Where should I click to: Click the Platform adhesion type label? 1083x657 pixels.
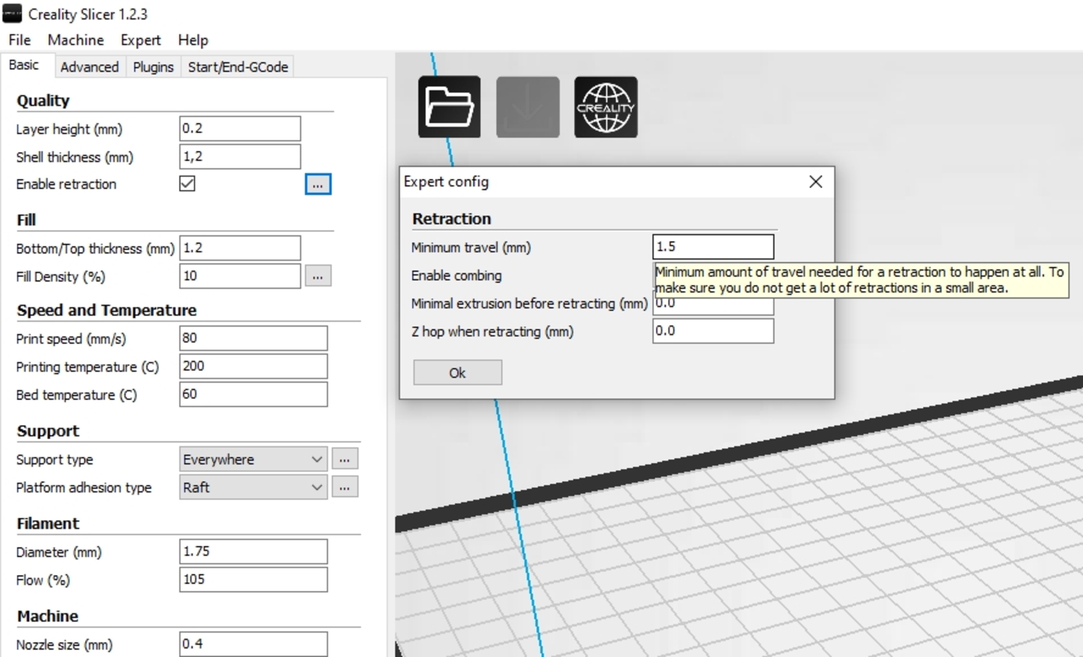83,488
